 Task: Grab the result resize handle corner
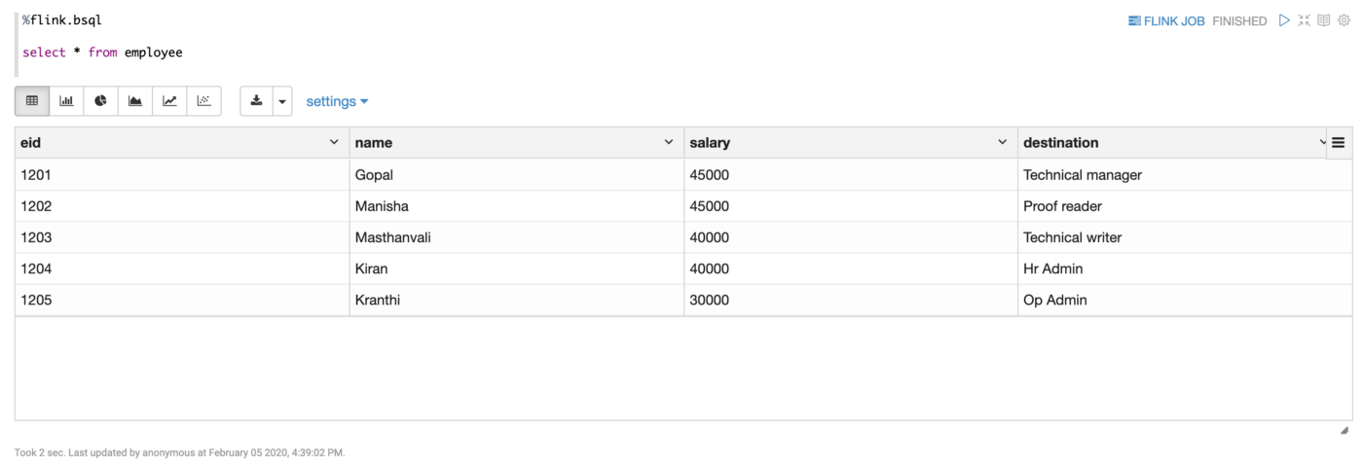(1344, 430)
